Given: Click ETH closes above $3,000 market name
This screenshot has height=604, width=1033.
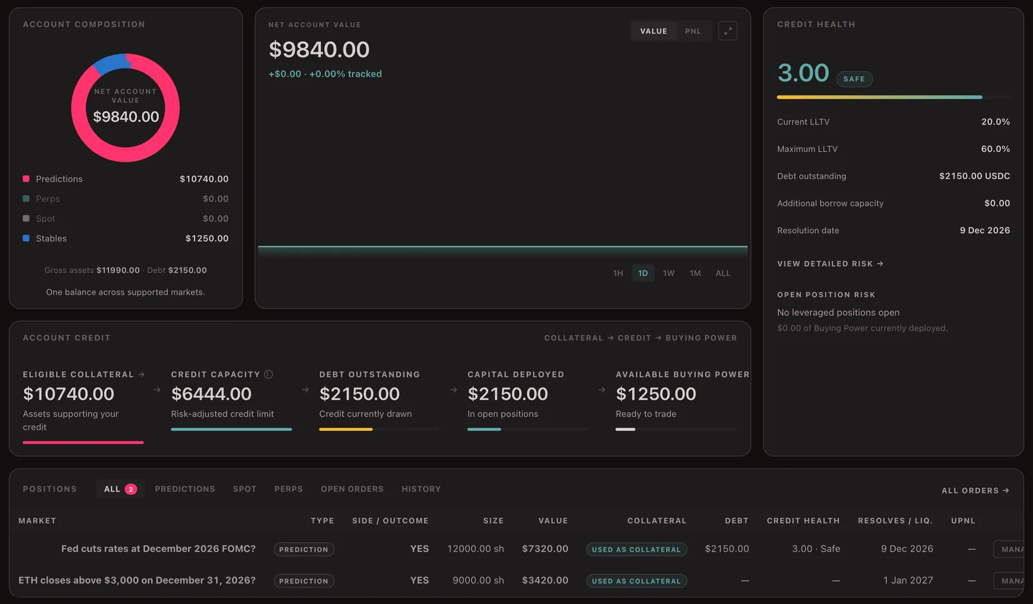Looking at the screenshot, I should click(137, 581).
